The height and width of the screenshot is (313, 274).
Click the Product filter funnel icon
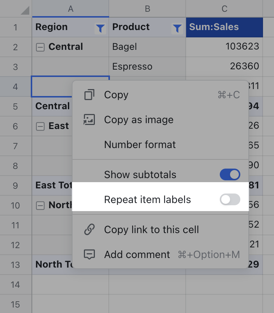pos(177,28)
